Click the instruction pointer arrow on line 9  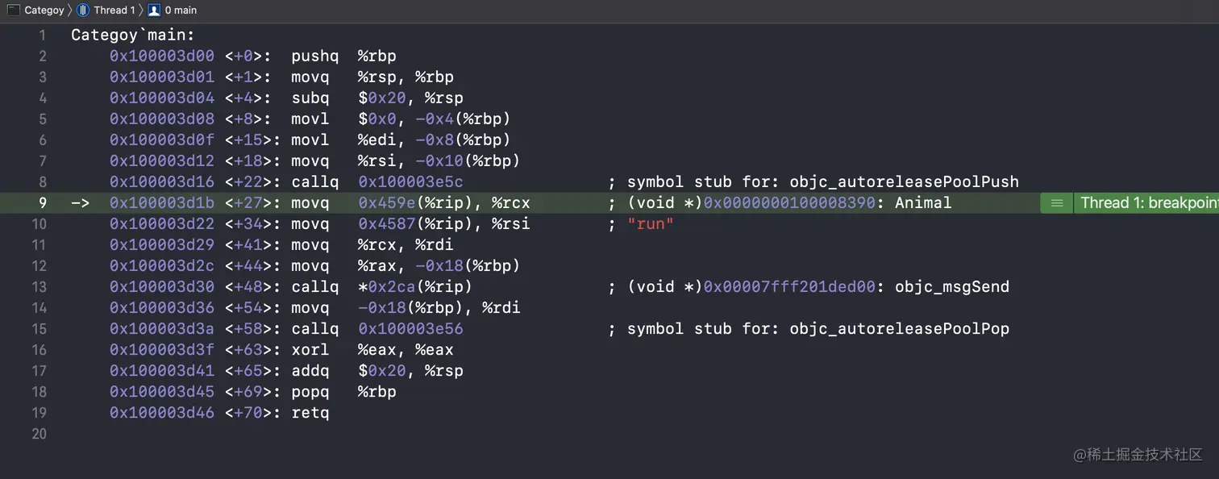click(80, 203)
